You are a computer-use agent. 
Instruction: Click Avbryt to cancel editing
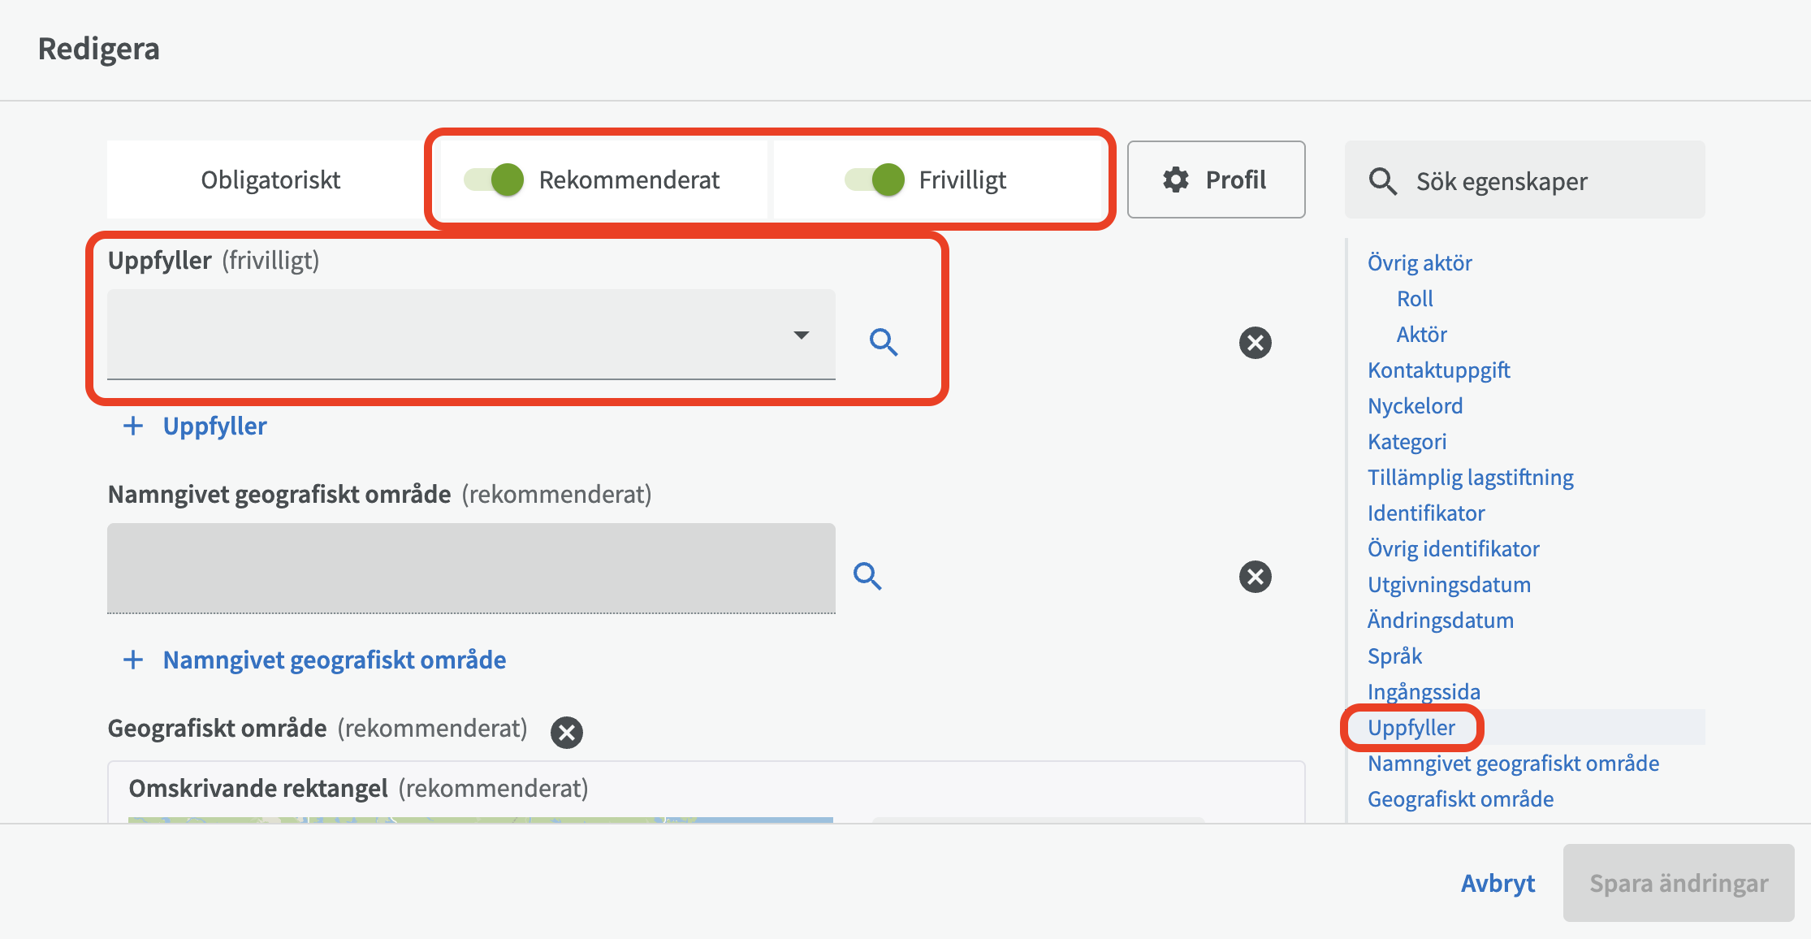click(1498, 883)
